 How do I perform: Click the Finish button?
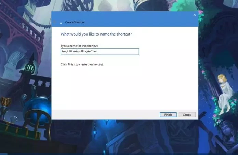[x=168, y=115]
